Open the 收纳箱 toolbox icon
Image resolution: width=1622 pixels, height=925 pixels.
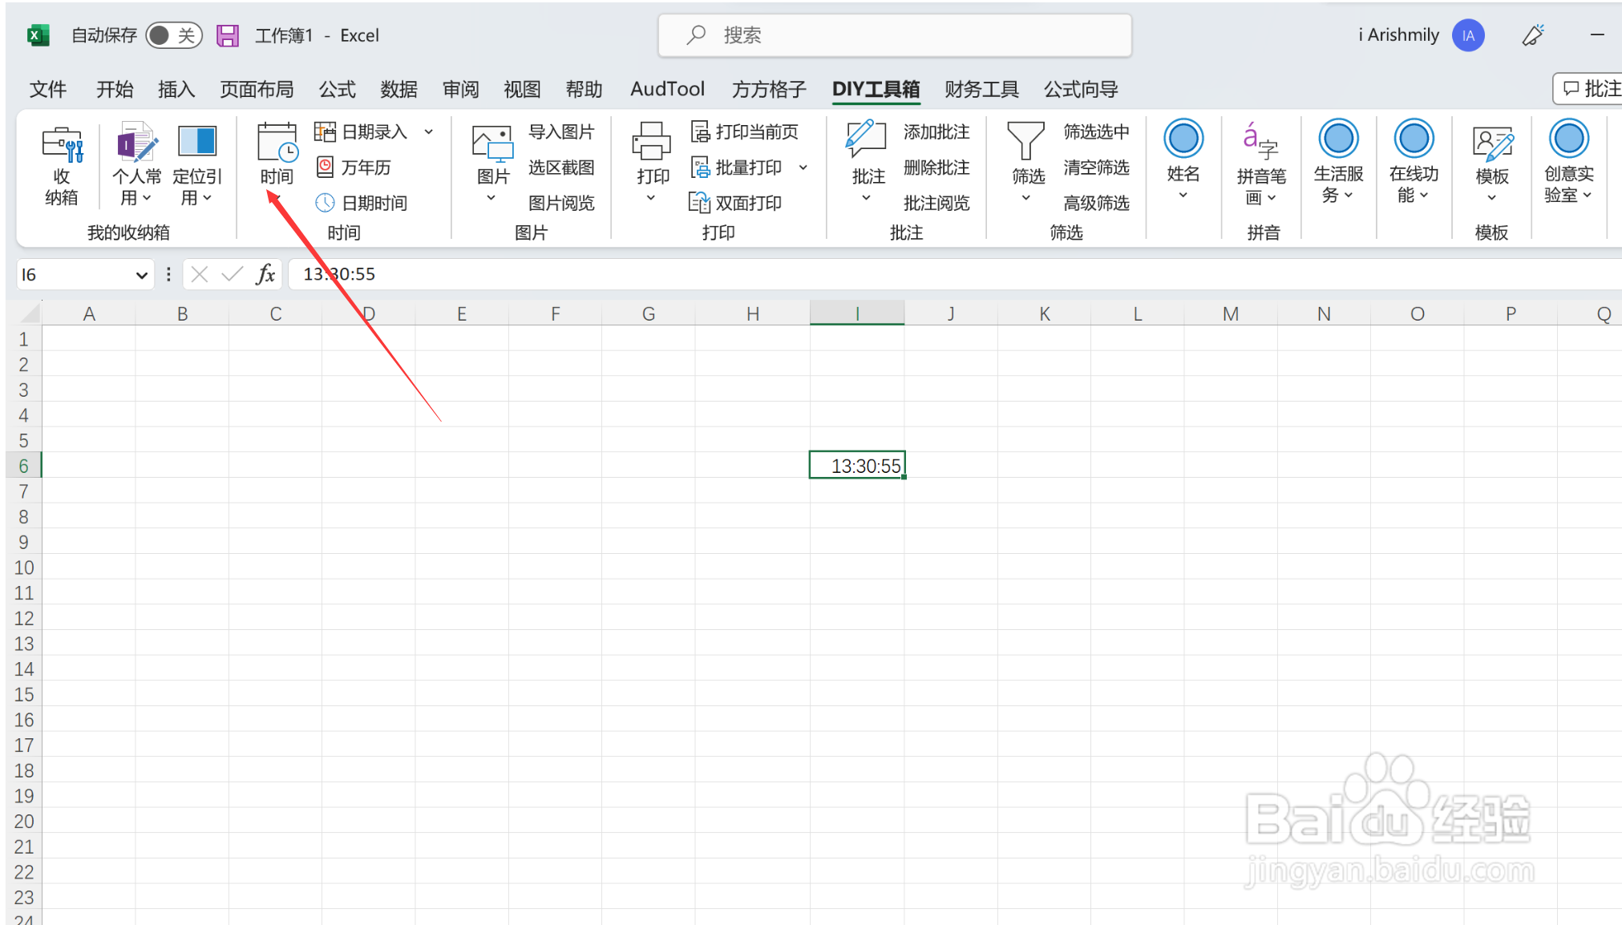pos(62,145)
